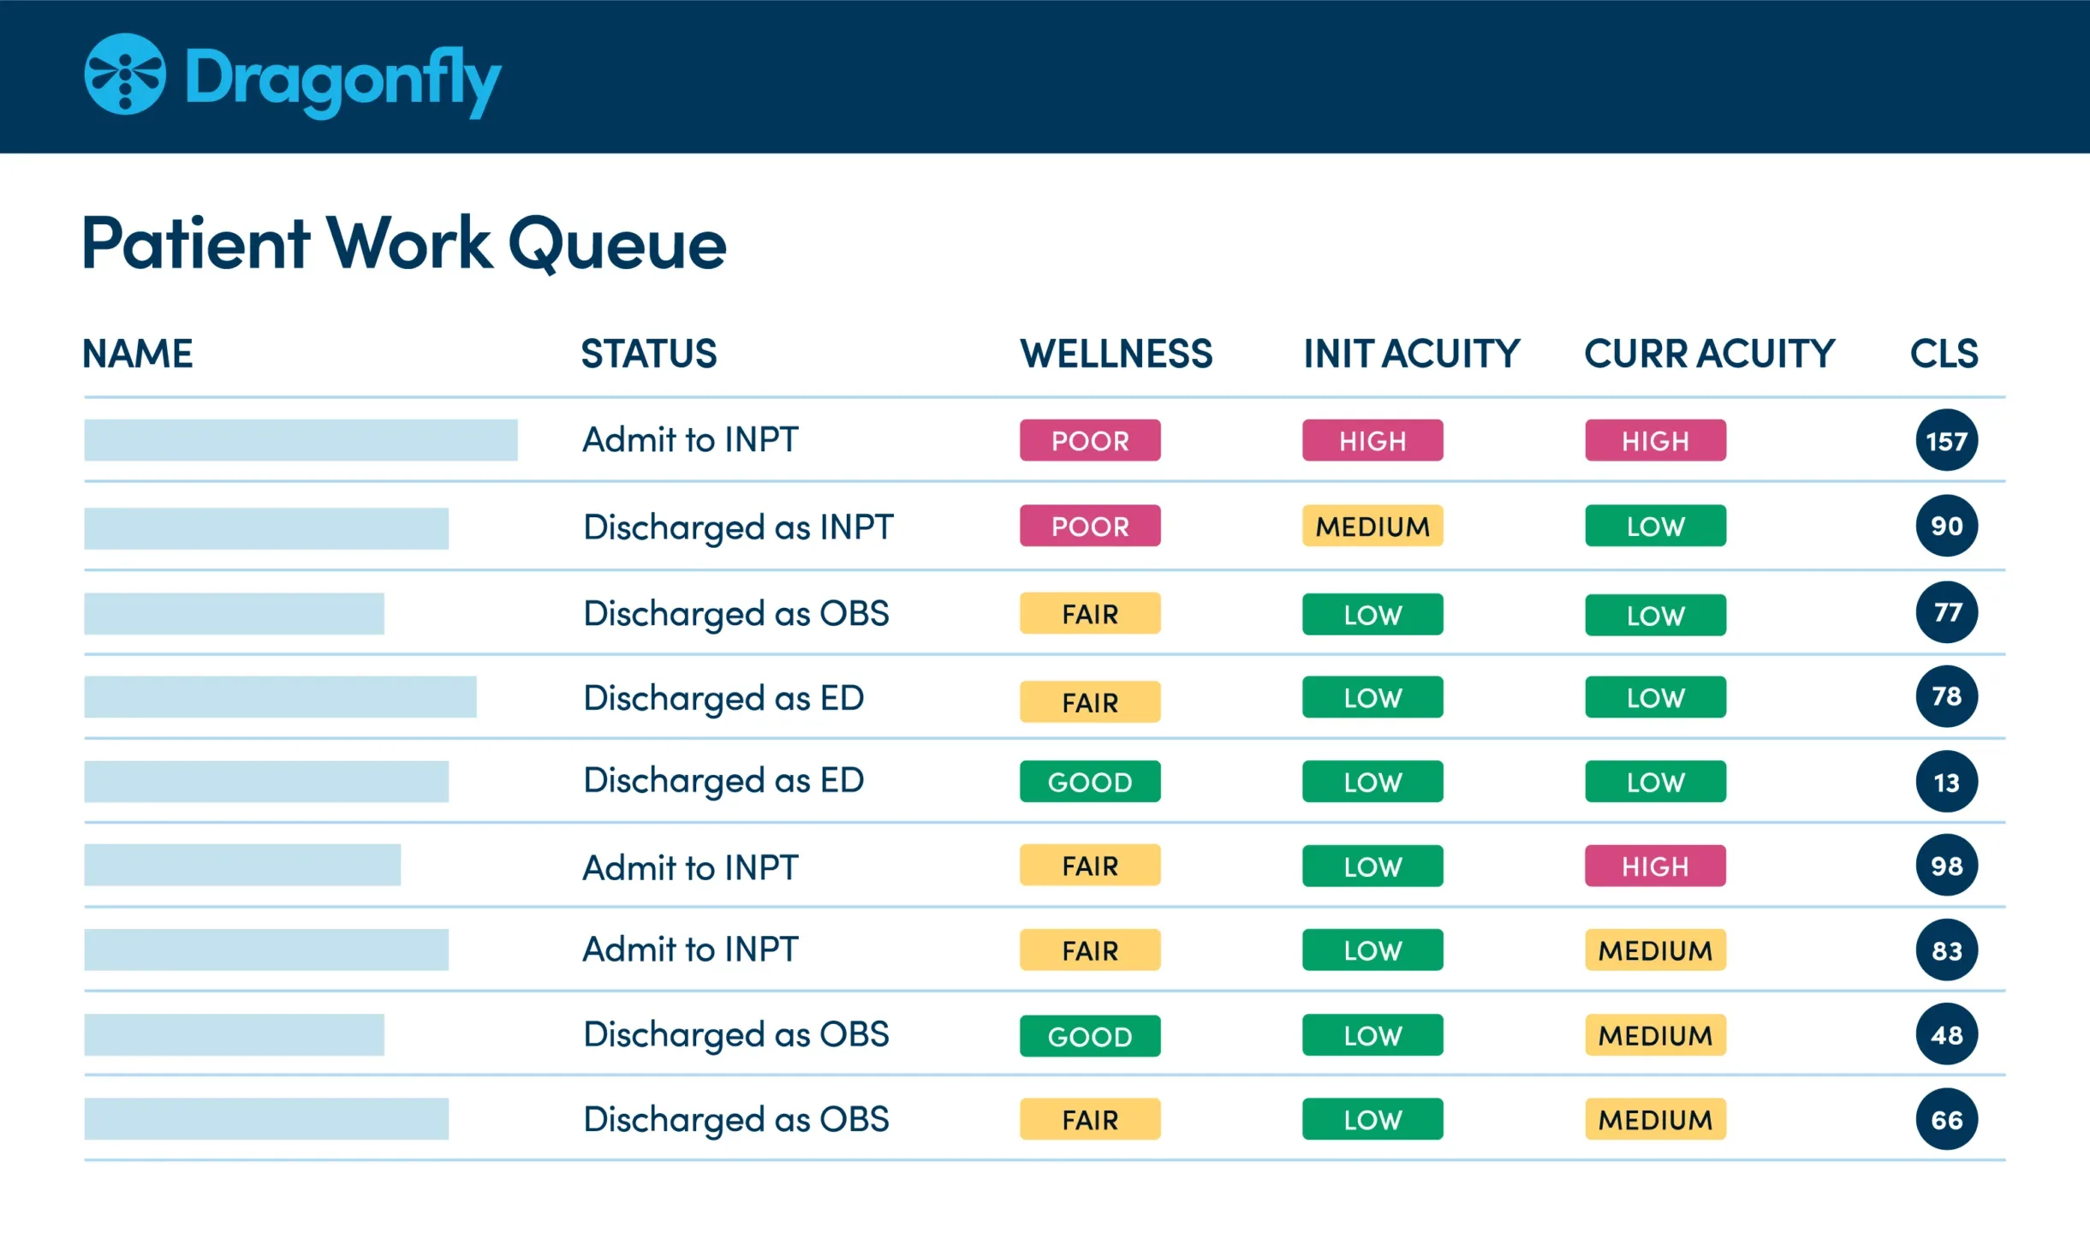Open CLS score 77 badge
This screenshot has height=1233, width=2090.
coord(1947,612)
